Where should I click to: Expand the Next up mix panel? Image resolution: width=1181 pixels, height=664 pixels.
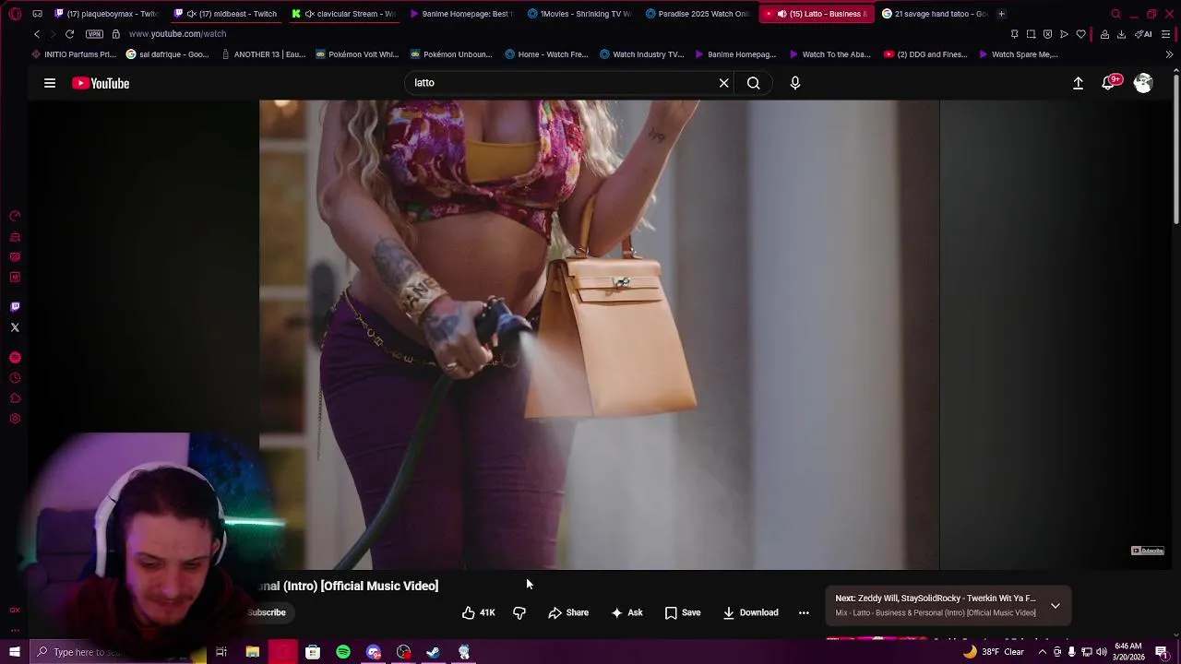[x=1056, y=606]
